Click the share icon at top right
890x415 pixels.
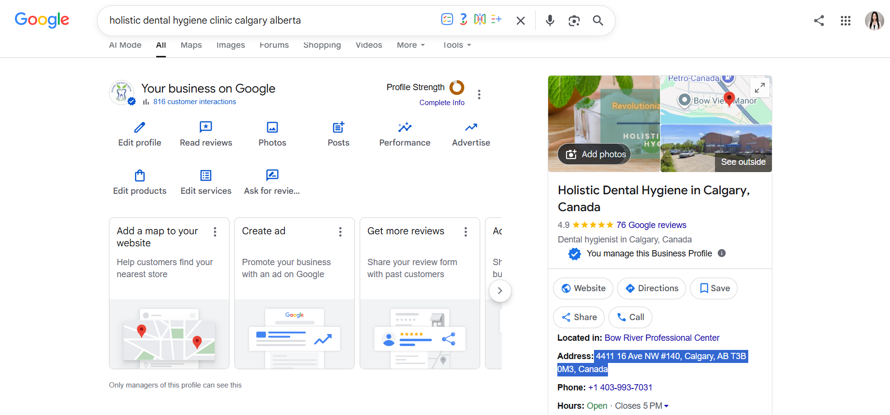click(x=819, y=20)
